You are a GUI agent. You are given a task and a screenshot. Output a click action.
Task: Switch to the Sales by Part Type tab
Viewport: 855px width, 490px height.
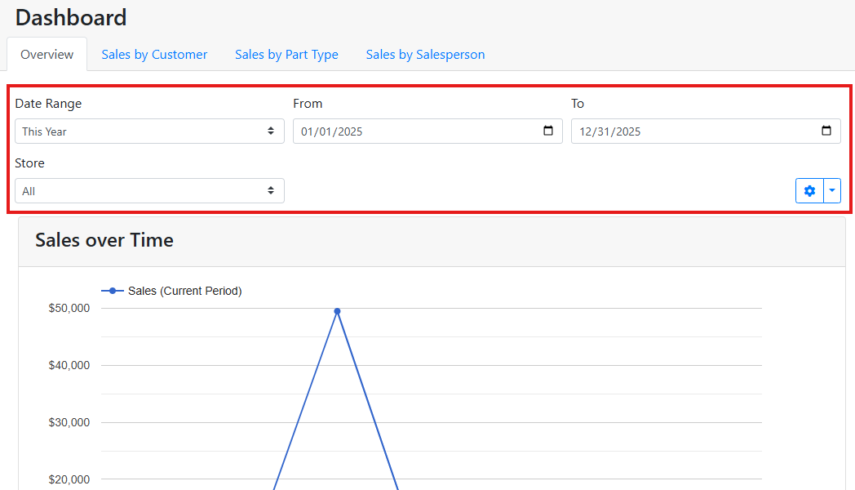point(286,54)
